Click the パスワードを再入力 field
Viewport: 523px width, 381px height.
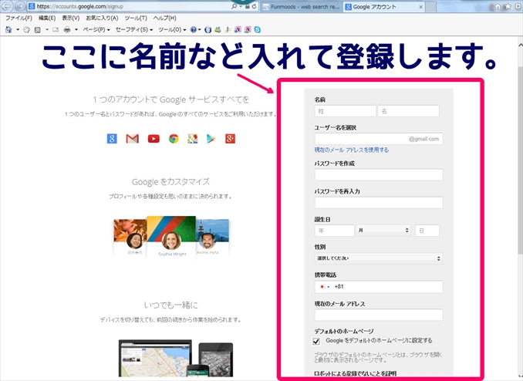point(379,203)
